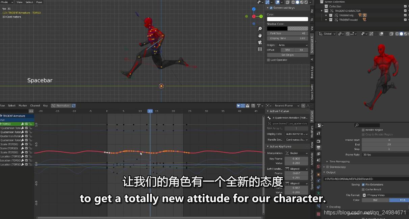
Task: Open the Tool properties tab icon
Action: click(x=318, y=133)
